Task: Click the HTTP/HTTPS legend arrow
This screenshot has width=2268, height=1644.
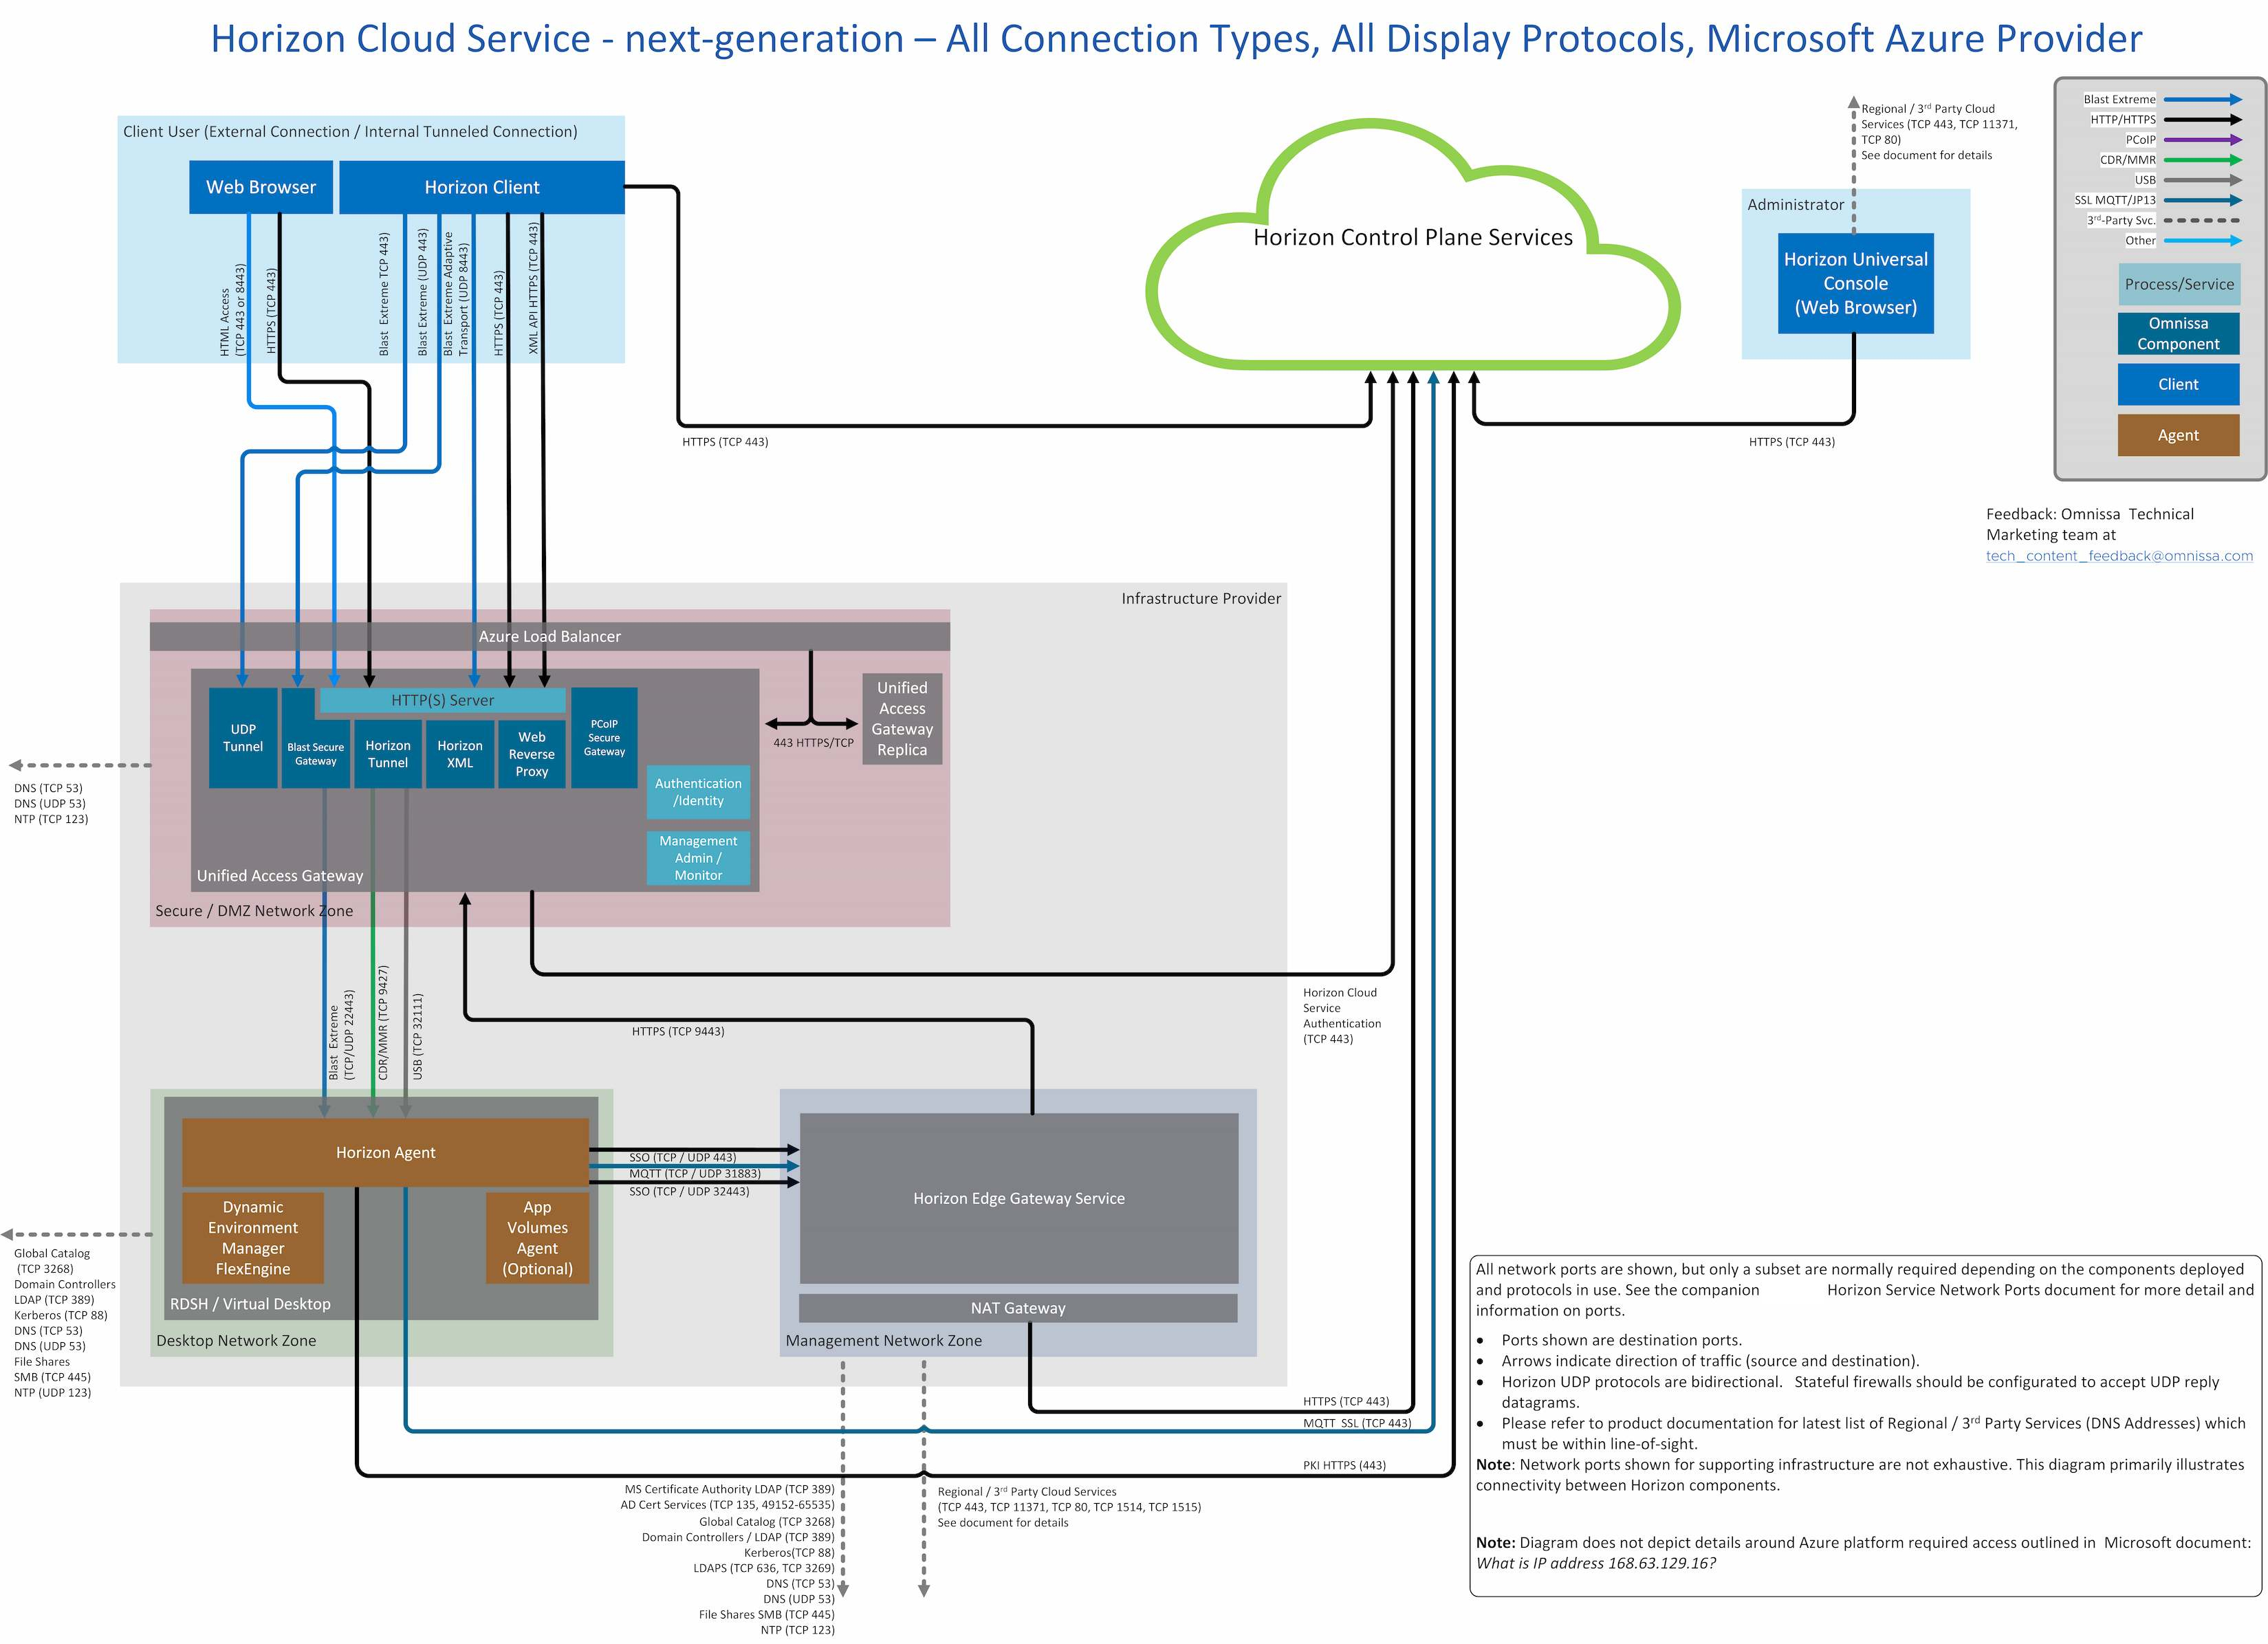Action: pyautogui.click(x=2203, y=120)
